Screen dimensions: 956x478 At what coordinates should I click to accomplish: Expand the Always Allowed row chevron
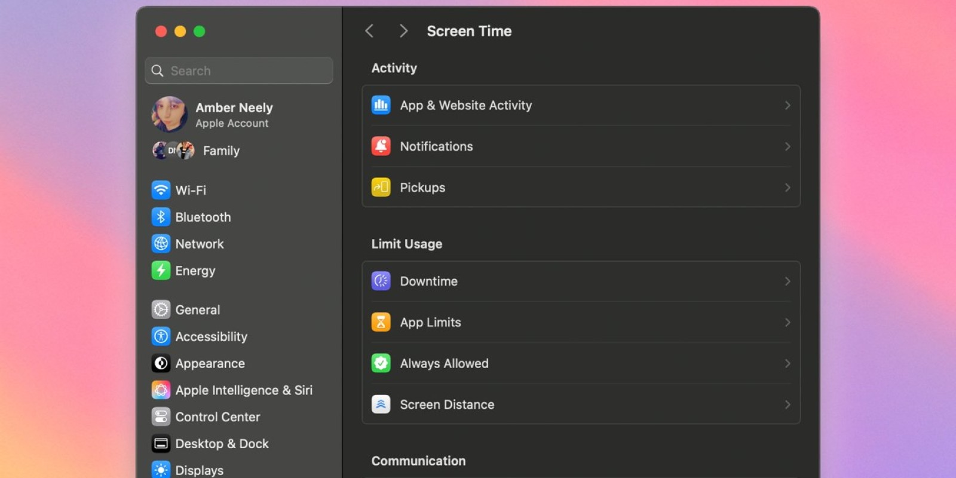(788, 363)
